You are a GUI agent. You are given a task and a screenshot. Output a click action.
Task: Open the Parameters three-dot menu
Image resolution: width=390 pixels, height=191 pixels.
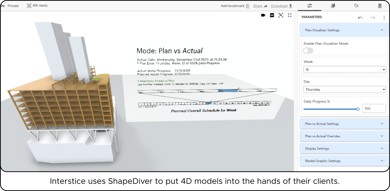pos(384,17)
